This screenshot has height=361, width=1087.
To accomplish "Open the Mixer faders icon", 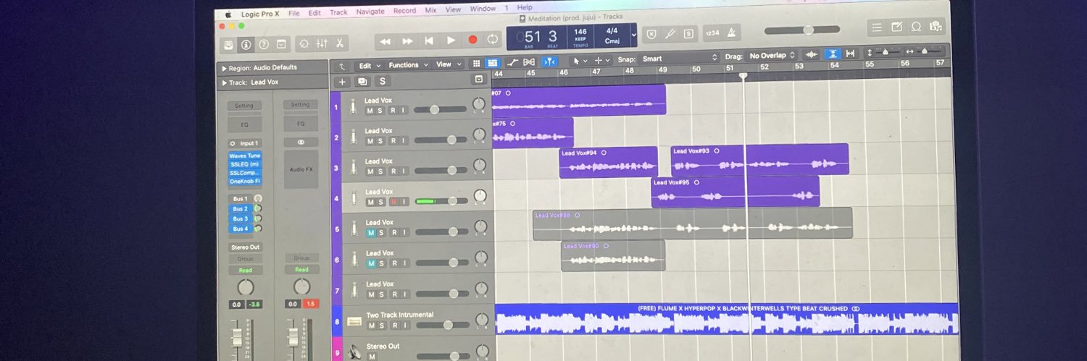I will [322, 44].
